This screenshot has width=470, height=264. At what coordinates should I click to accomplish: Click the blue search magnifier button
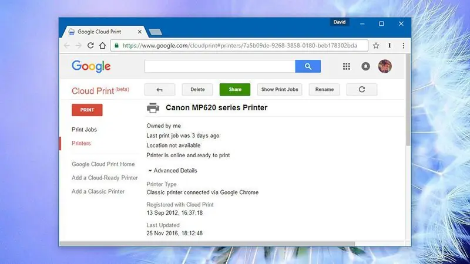point(308,66)
